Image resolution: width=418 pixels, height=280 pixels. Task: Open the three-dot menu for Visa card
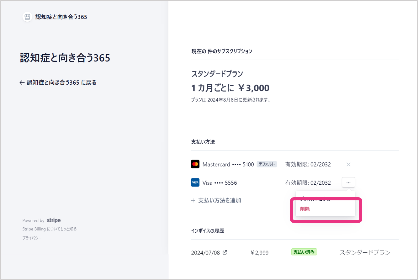coord(348,182)
